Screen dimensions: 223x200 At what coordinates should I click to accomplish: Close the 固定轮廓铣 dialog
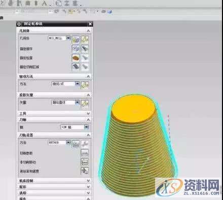coord(90,24)
